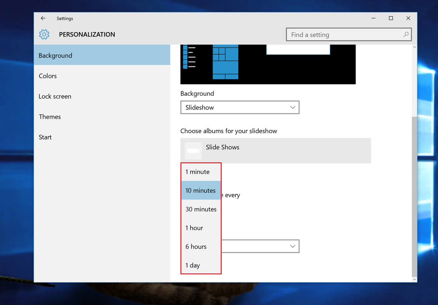Click the search magnifier in Find a setting

(406, 34)
